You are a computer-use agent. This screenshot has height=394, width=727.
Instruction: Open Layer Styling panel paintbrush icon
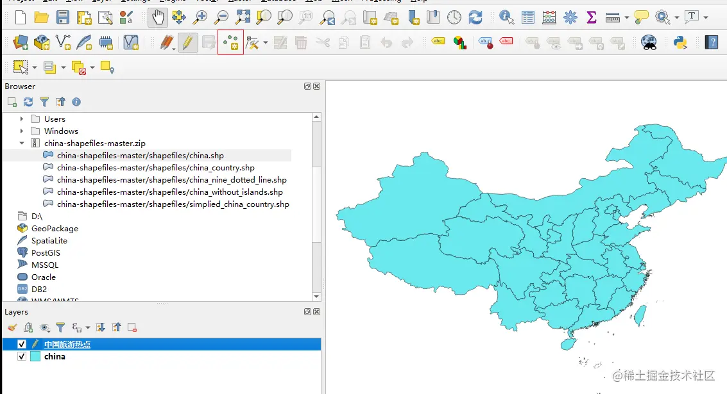click(x=13, y=328)
